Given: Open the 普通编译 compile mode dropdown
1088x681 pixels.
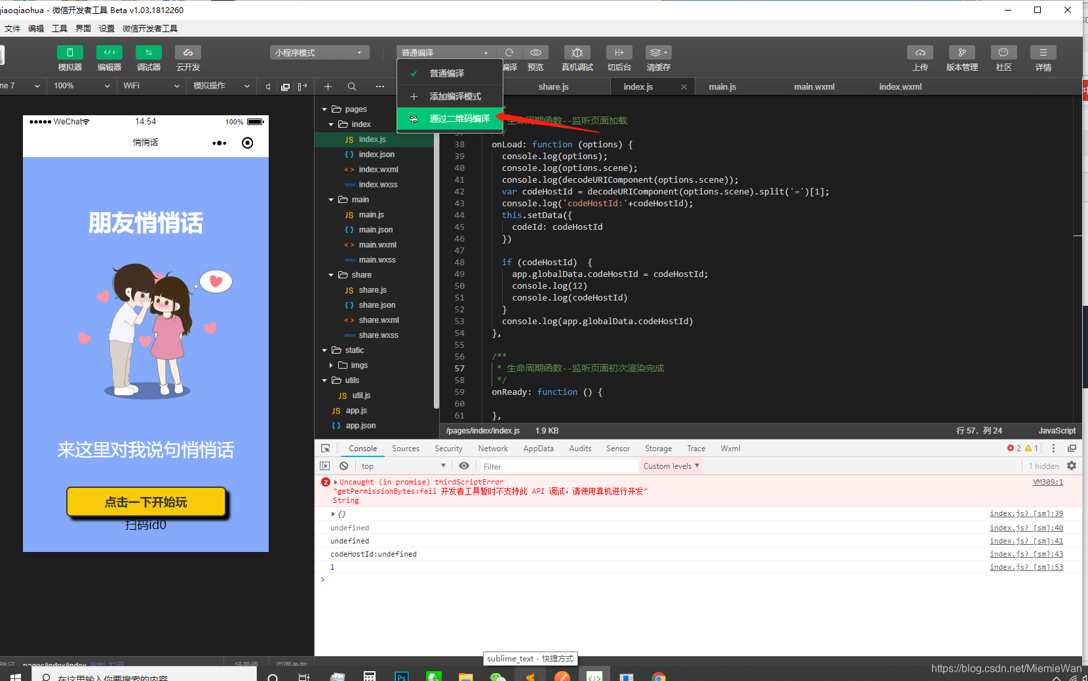Looking at the screenshot, I should point(446,52).
